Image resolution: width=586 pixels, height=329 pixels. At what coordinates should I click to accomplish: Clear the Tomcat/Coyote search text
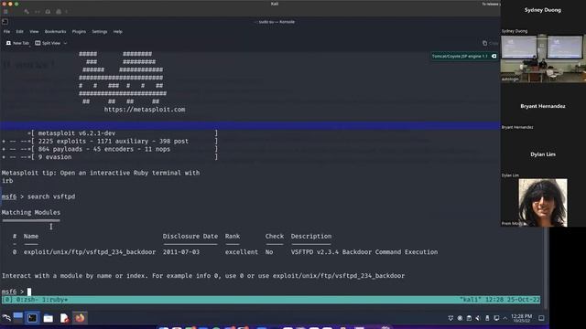point(494,57)
